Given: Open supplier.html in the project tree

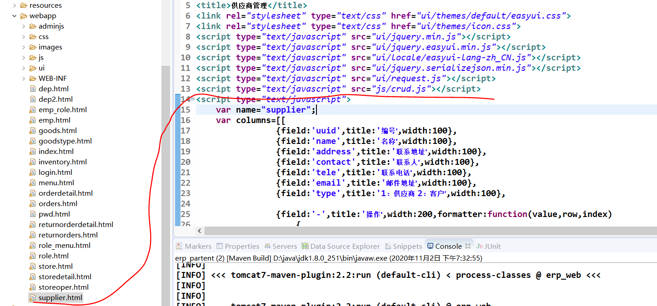Looking at the screenshot, I should pos(60,298).
